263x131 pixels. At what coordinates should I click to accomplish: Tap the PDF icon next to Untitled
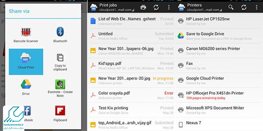click(x=93, y=36)
